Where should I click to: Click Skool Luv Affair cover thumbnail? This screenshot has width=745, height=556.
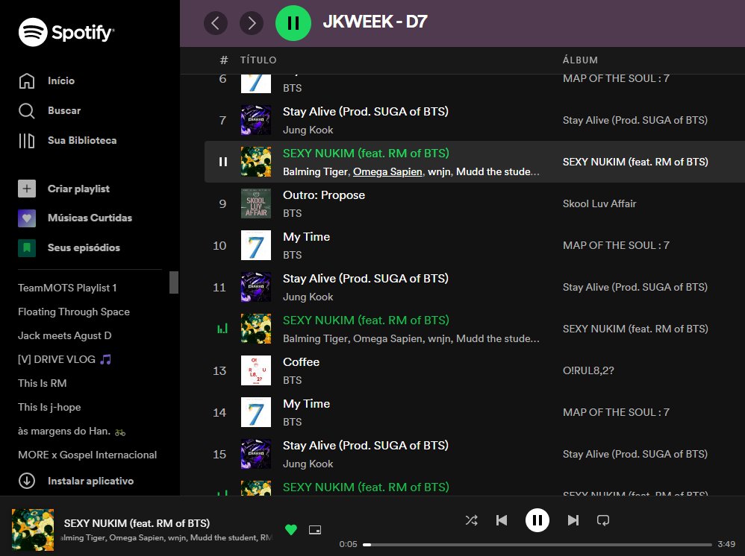point(256,203)
